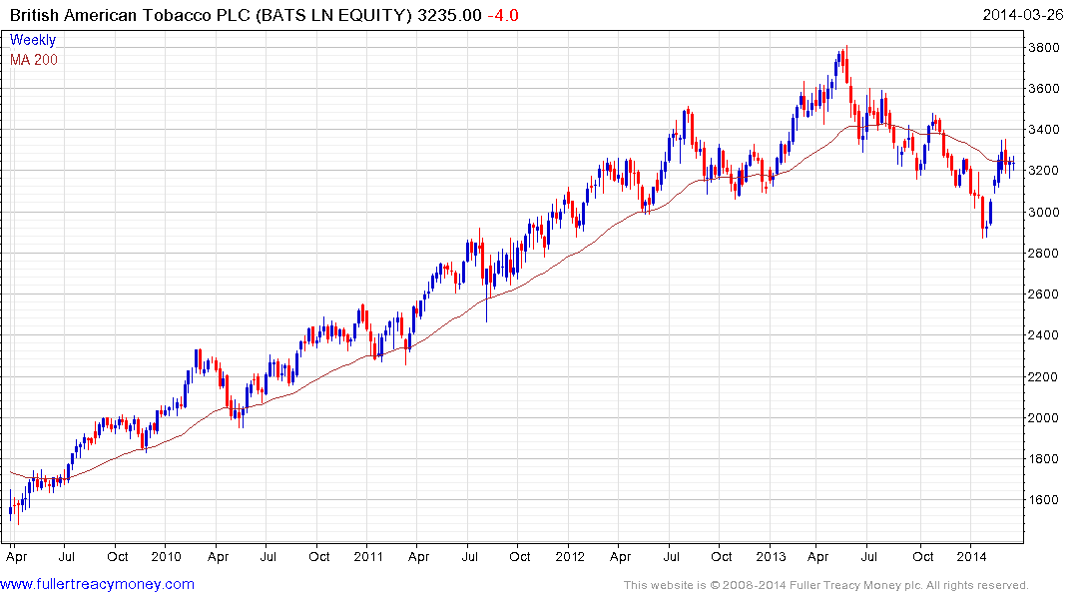Click the copyright notice for Fuller Treacy Money
This screenshot has width=1073, height=599.
[x=826, y=585]
